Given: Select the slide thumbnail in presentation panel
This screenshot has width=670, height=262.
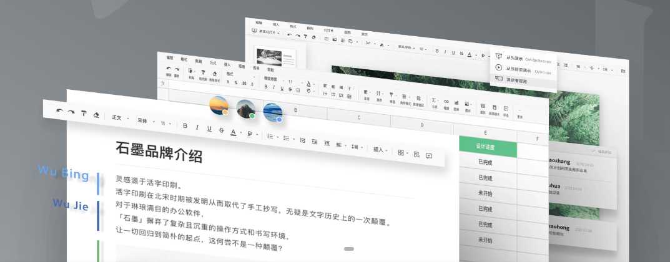Looking at the screenshot, I should (x=275, y=57).
